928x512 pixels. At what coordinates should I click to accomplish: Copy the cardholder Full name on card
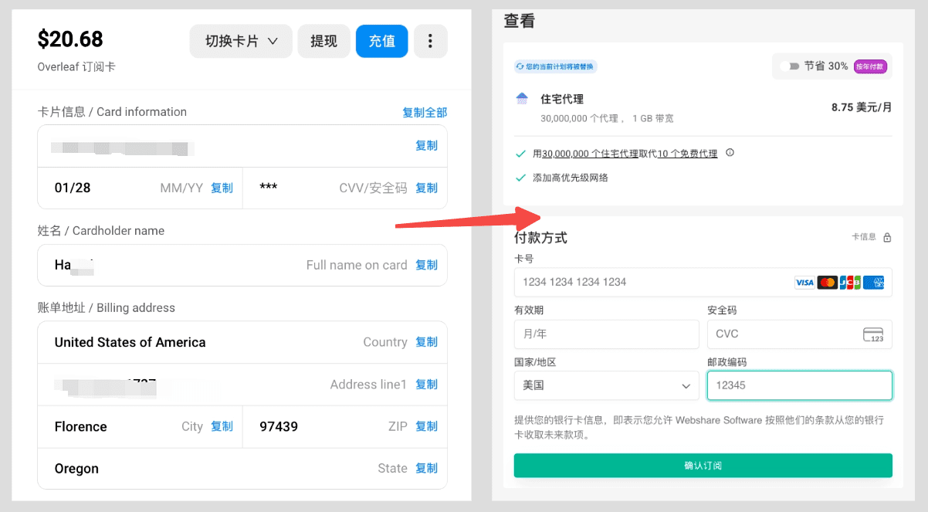click(427, 265)
